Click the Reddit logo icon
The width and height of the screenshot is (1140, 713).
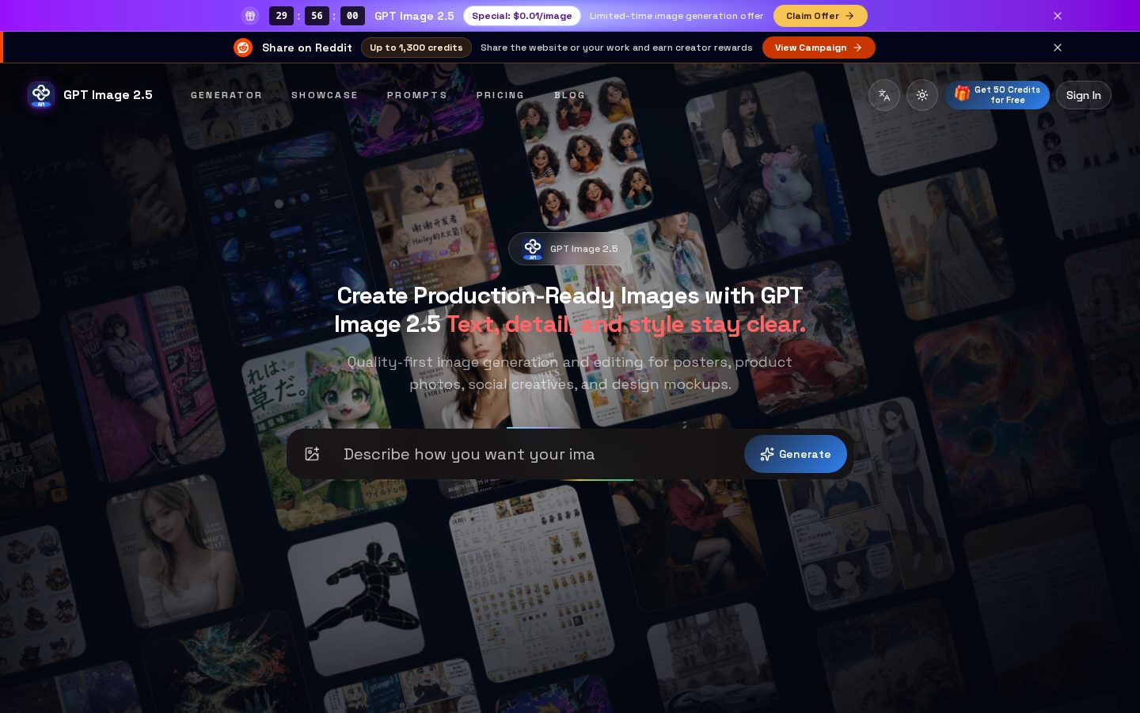click(x=243, y=48)
